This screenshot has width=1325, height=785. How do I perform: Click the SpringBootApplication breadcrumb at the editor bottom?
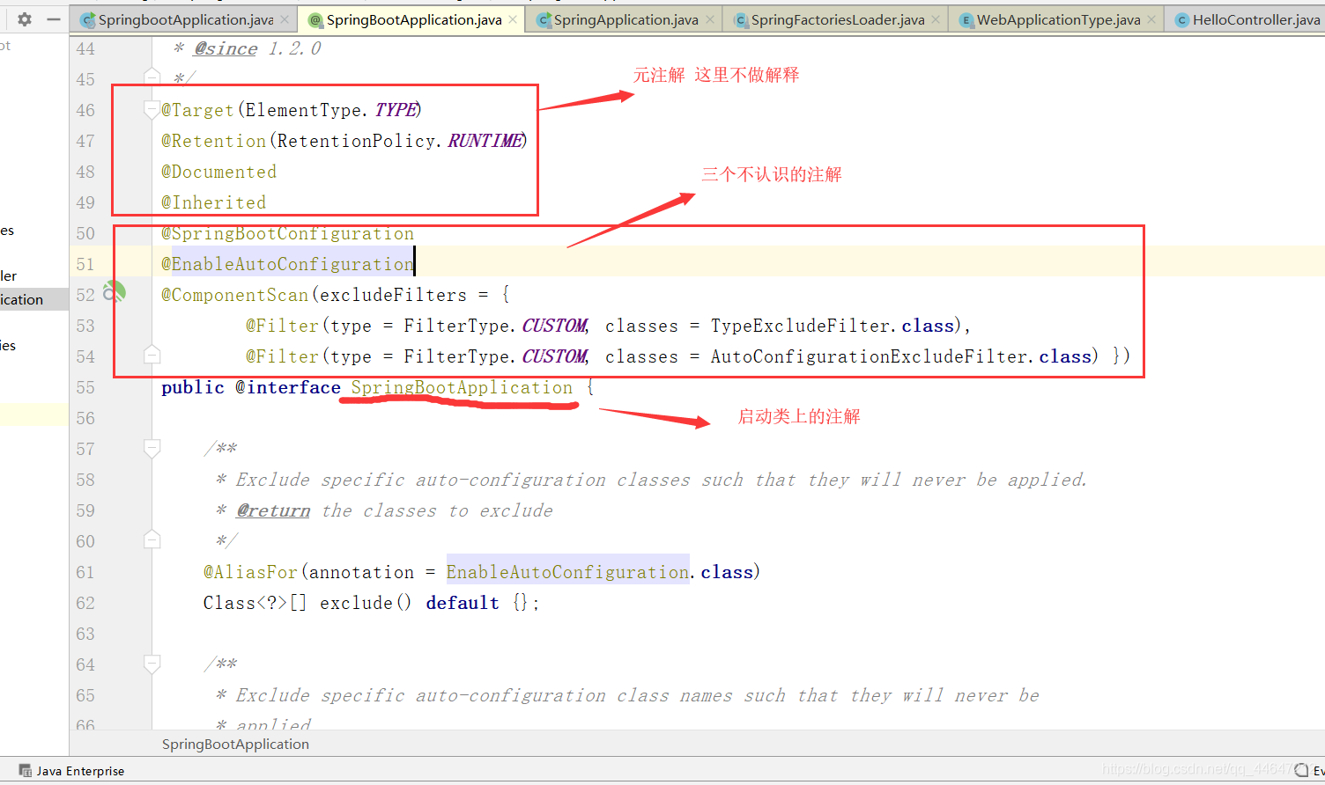click(235, 744)
